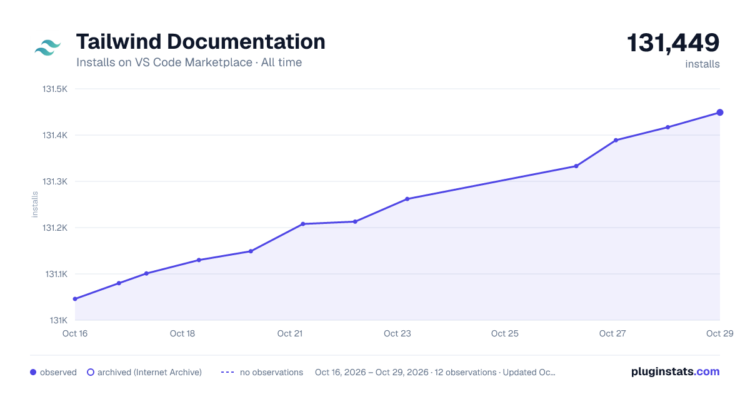Viewport: 750px width, 394px height.
Task: Click the Tailwind logo icon
Action: (x=47, y=48)
